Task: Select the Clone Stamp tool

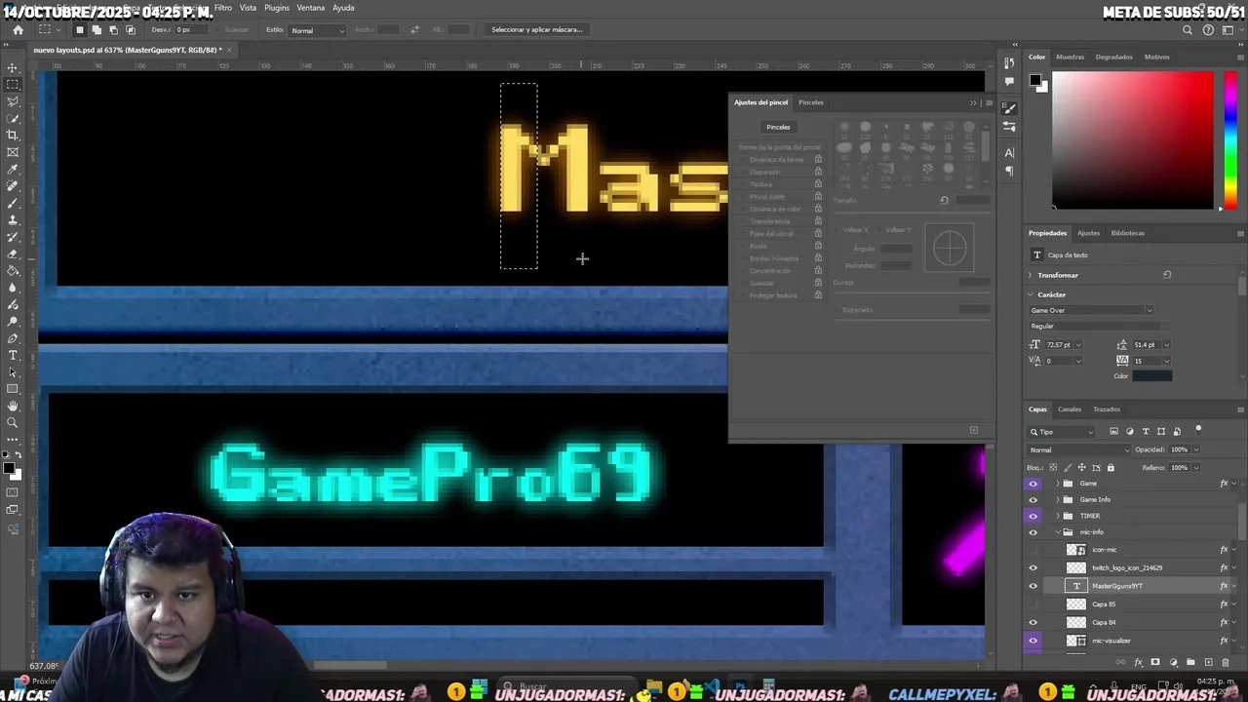Action: (x=13, y=220)
